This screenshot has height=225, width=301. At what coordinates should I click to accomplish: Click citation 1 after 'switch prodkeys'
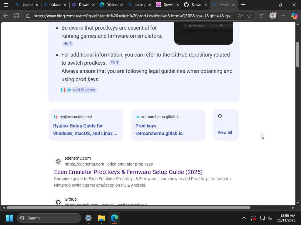(115, 62)
